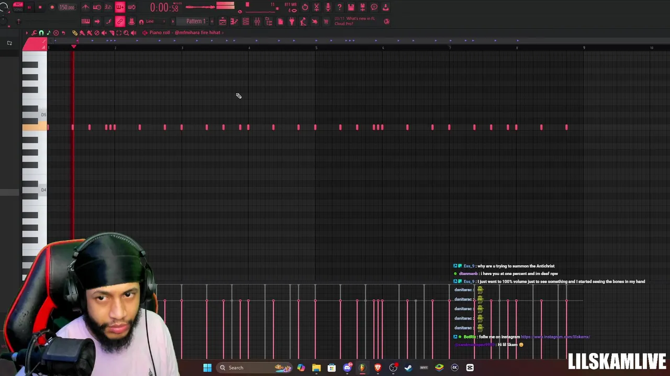
Task: Select the piano roll Paint brush tool
Action: [82, 33]
